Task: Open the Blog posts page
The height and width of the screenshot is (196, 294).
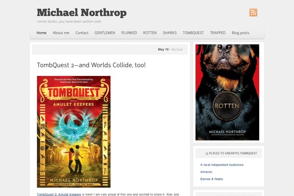Action: [241, 33]
